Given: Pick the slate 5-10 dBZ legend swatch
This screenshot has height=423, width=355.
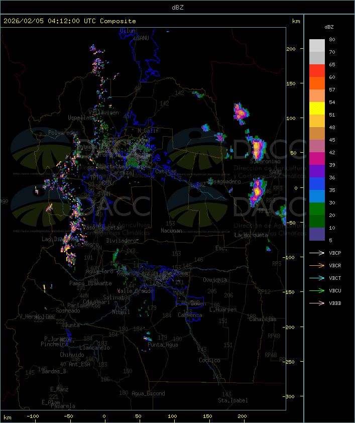Looking at the screenshot, I should [x=317, y=234].
